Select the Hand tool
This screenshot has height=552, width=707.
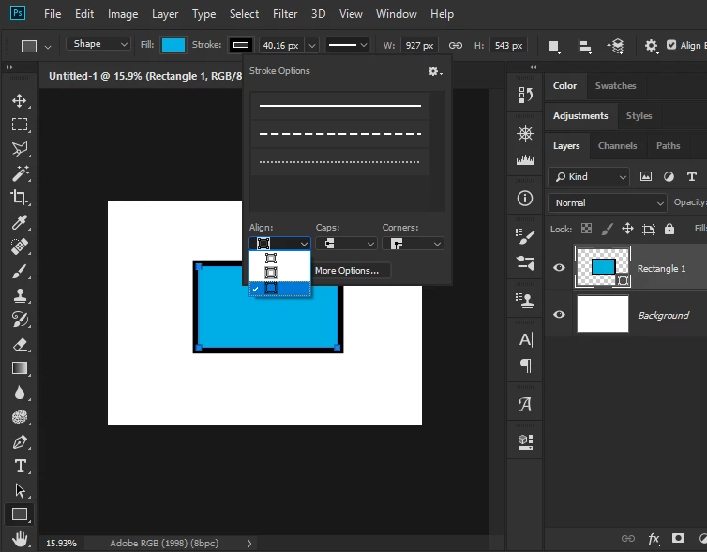point(20,539)
